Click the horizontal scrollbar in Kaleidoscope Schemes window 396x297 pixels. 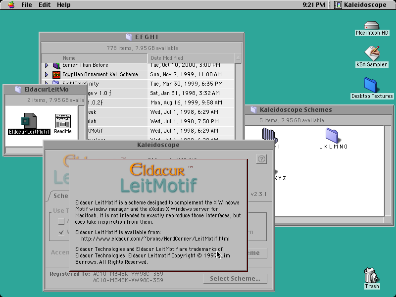point(330,220)
